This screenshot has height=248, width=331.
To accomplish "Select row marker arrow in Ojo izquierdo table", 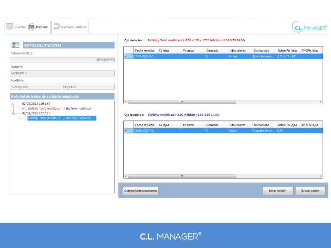I will coord(126,130).
